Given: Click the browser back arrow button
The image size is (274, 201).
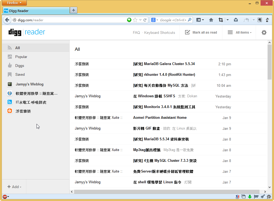Looking at the screenshot, I should [x=7, y=20].
